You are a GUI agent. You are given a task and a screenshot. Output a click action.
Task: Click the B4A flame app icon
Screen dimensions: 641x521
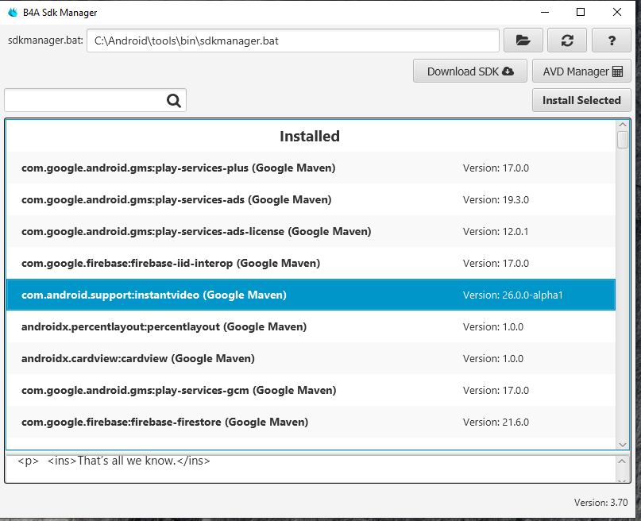click(x=12, y=13)
